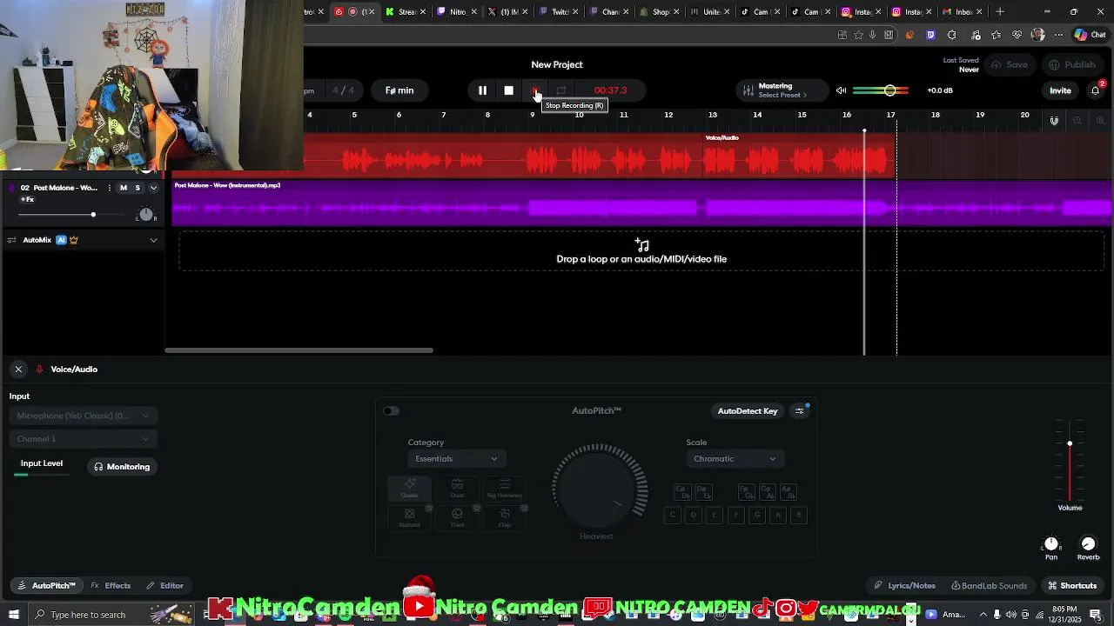Click the AutoMix mixer icon
1114x626 pixels.
[x=12, y=240]
